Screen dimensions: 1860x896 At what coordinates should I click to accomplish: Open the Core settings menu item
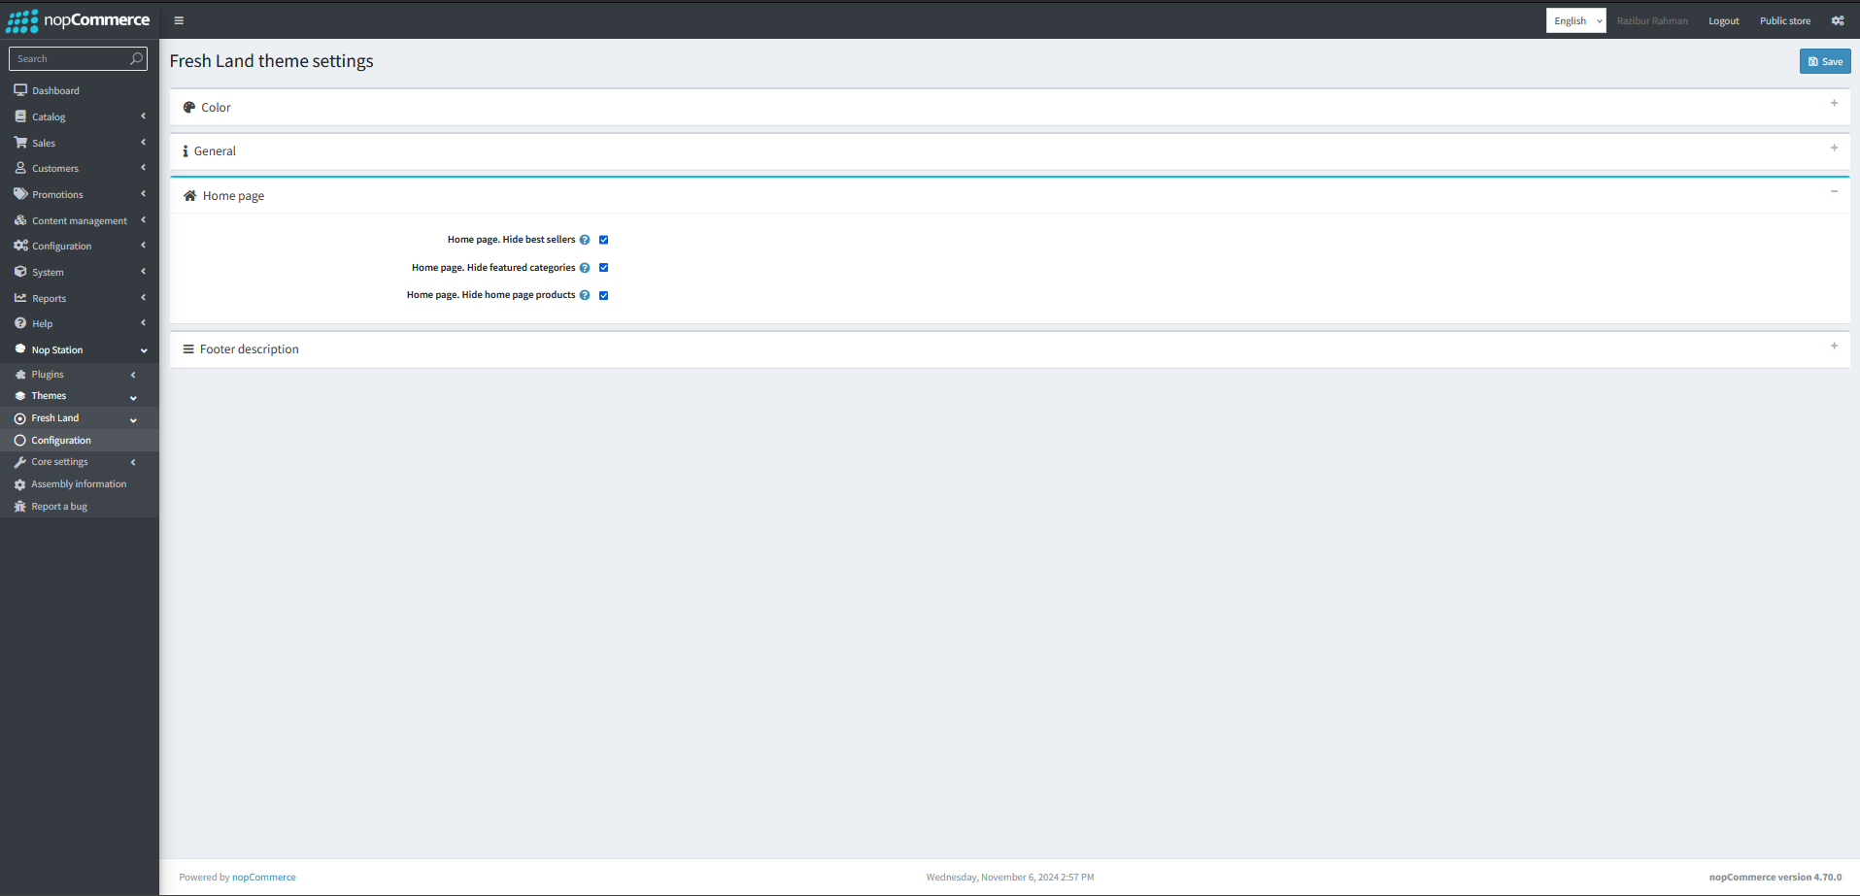click(x=80, y=462)
